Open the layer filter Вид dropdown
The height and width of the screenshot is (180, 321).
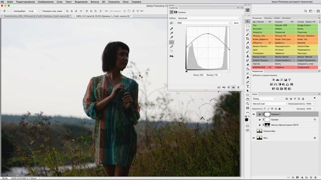[264, 99]
